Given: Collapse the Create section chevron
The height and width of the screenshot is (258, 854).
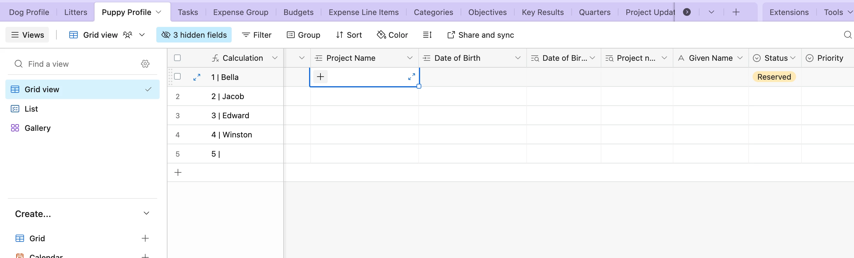Looking at the screenshot, I should 146,213.
